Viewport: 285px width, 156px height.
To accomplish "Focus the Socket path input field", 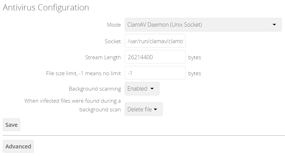I will [x=155, y=41].
